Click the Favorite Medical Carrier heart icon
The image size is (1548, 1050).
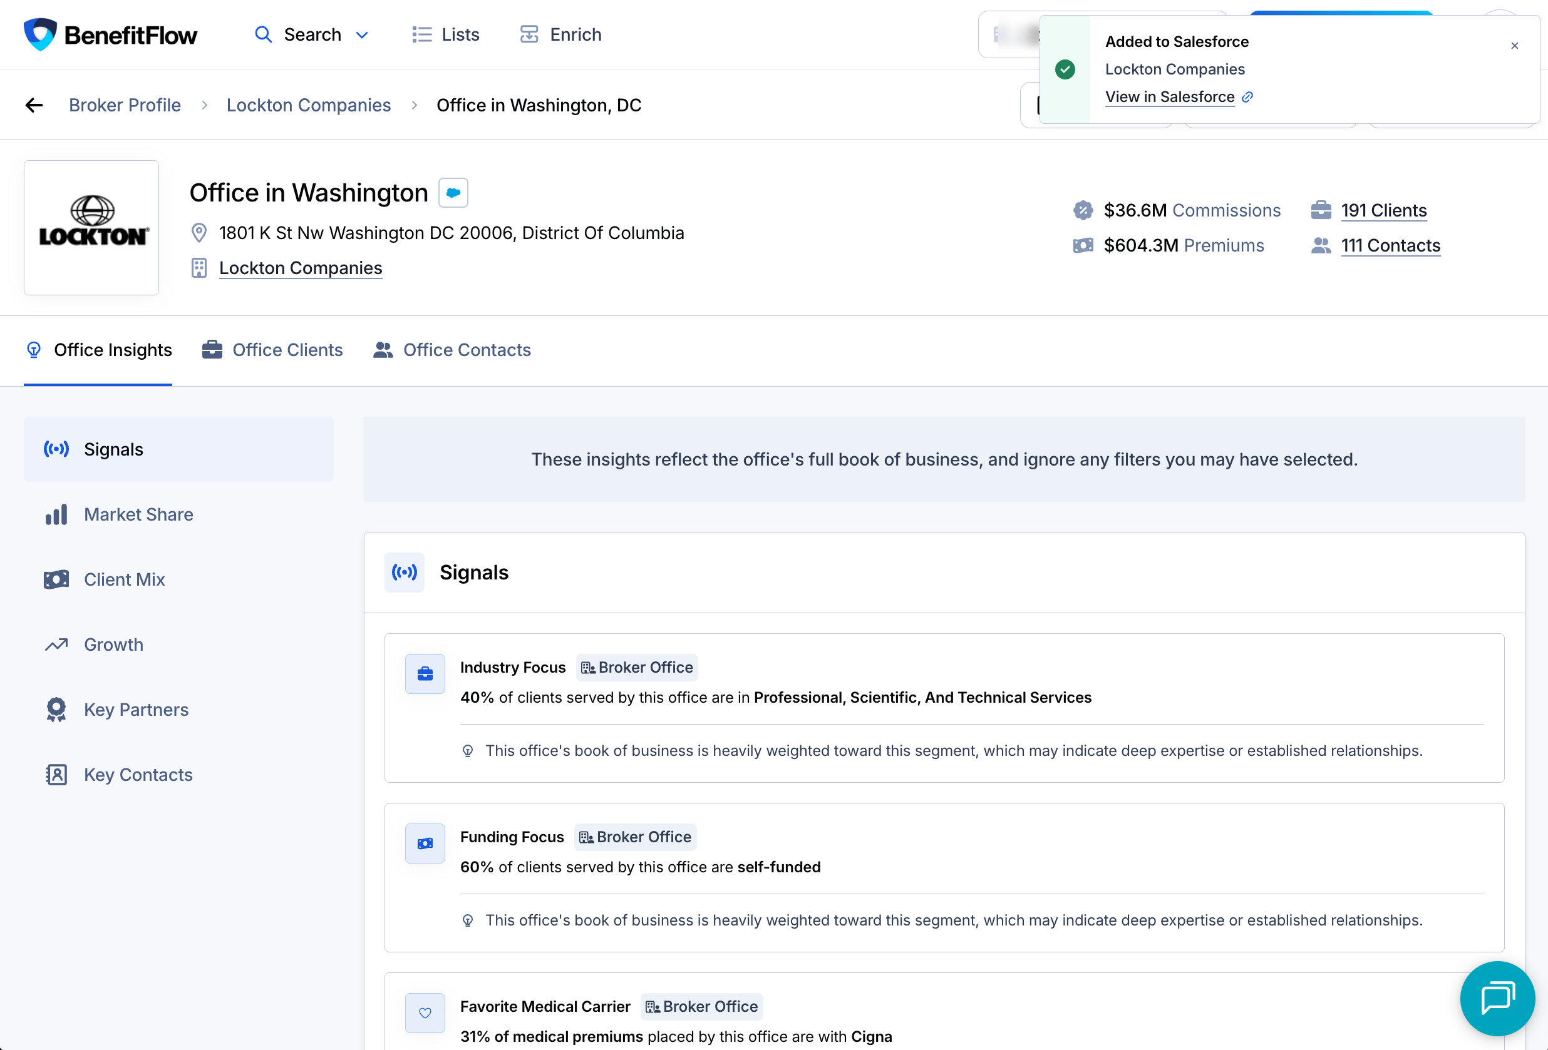coord(425,1012)
